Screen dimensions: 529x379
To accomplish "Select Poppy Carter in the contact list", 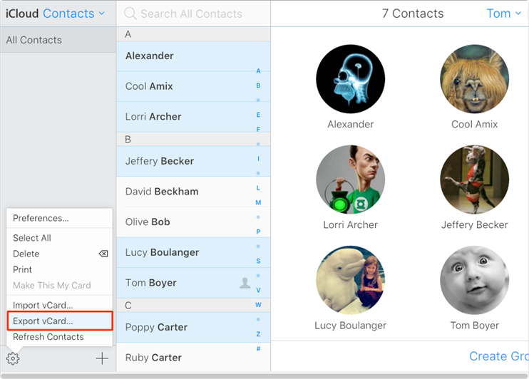I will [x=193, y=328].
